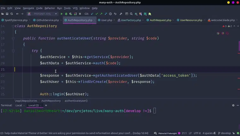Click the listen for debug connections icon
This screenshot has width=240, height=136.
point(75,14)
